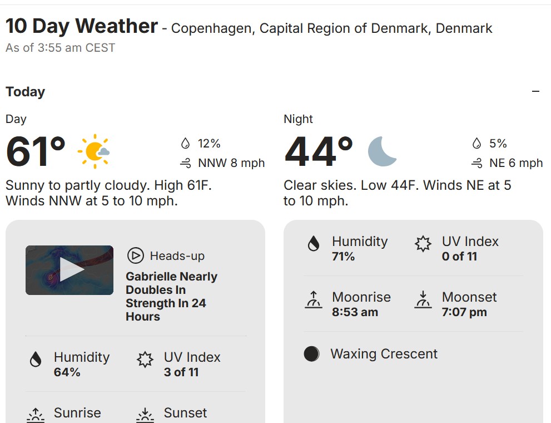Click the Waxing Crescent moon phase icon
This screenshot has height=423, width=551.
point(312,354)
